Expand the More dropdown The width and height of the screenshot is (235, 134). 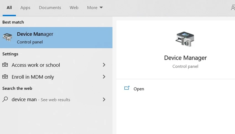click(x=95, y=8)
